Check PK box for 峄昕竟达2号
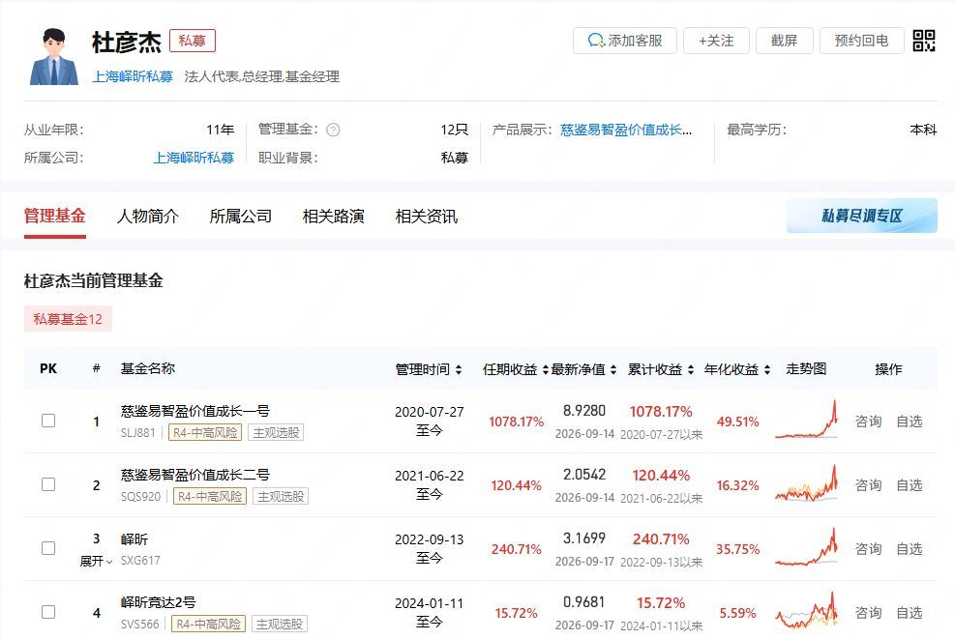Screen dimensions: 955x640 tap(48, 612)
